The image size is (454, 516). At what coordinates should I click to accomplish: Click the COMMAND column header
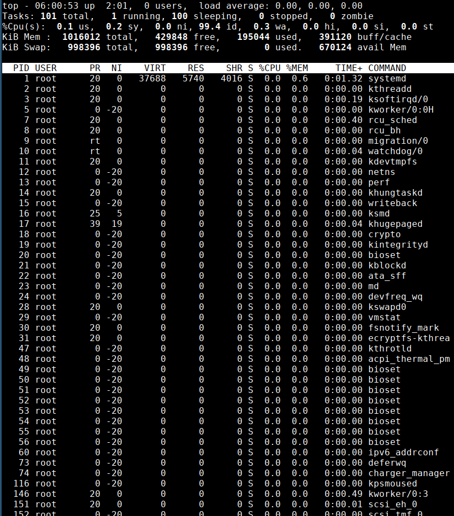(x=387, y=68)
